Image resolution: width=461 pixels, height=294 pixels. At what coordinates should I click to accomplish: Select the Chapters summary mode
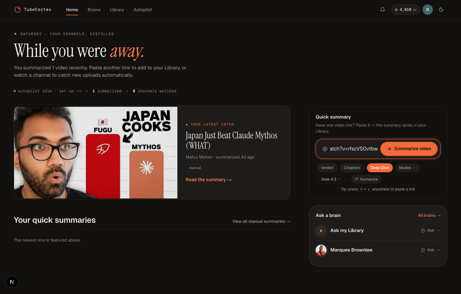352,168
